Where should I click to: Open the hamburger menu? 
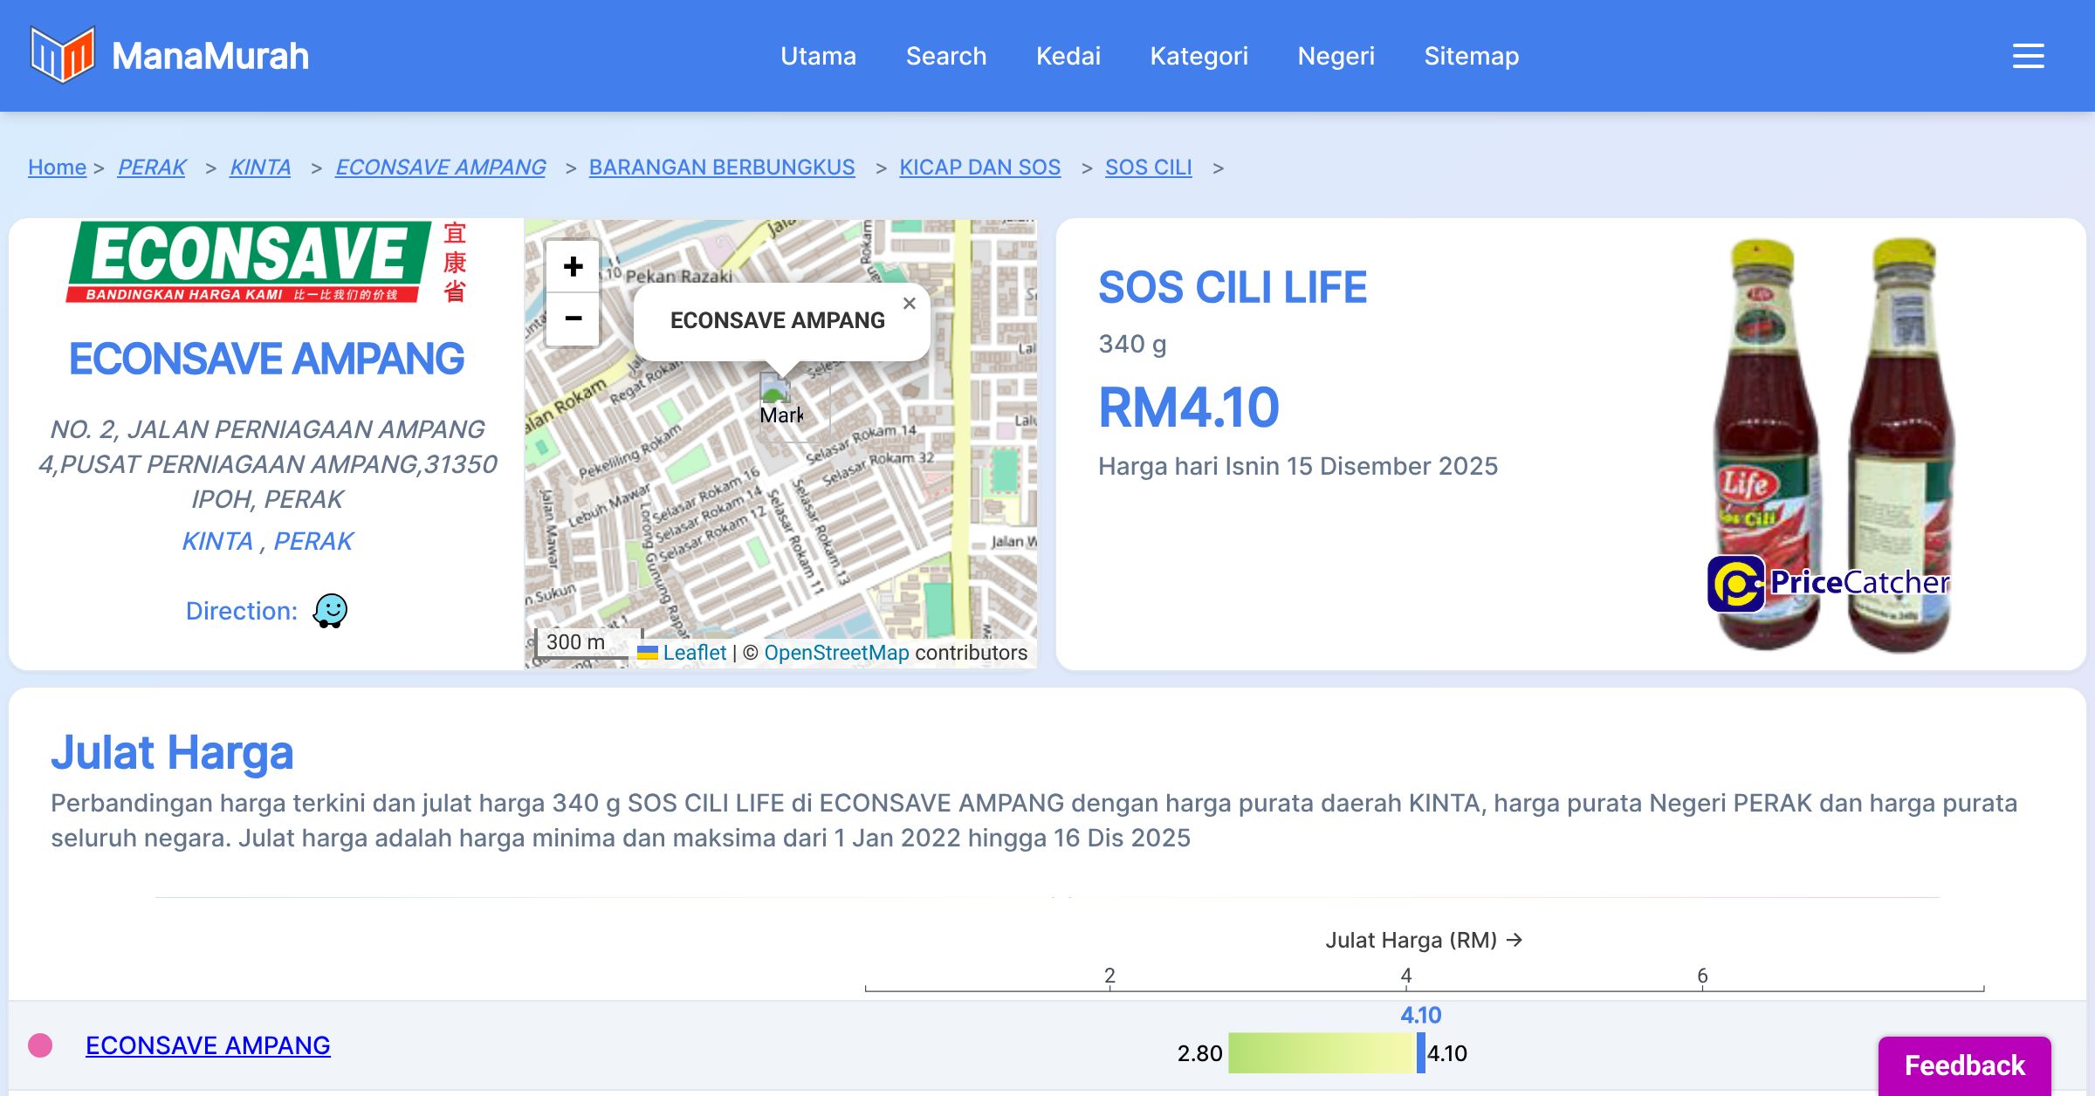(2028, 56)
